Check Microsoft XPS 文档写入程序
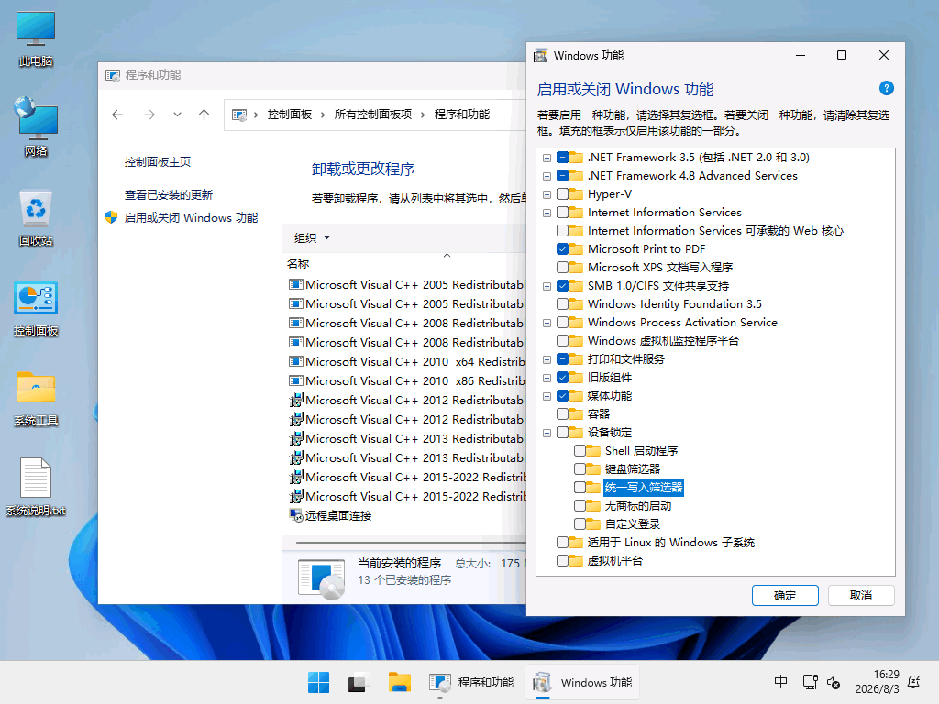The image size is (939, 704). click(x=562, y=267)
